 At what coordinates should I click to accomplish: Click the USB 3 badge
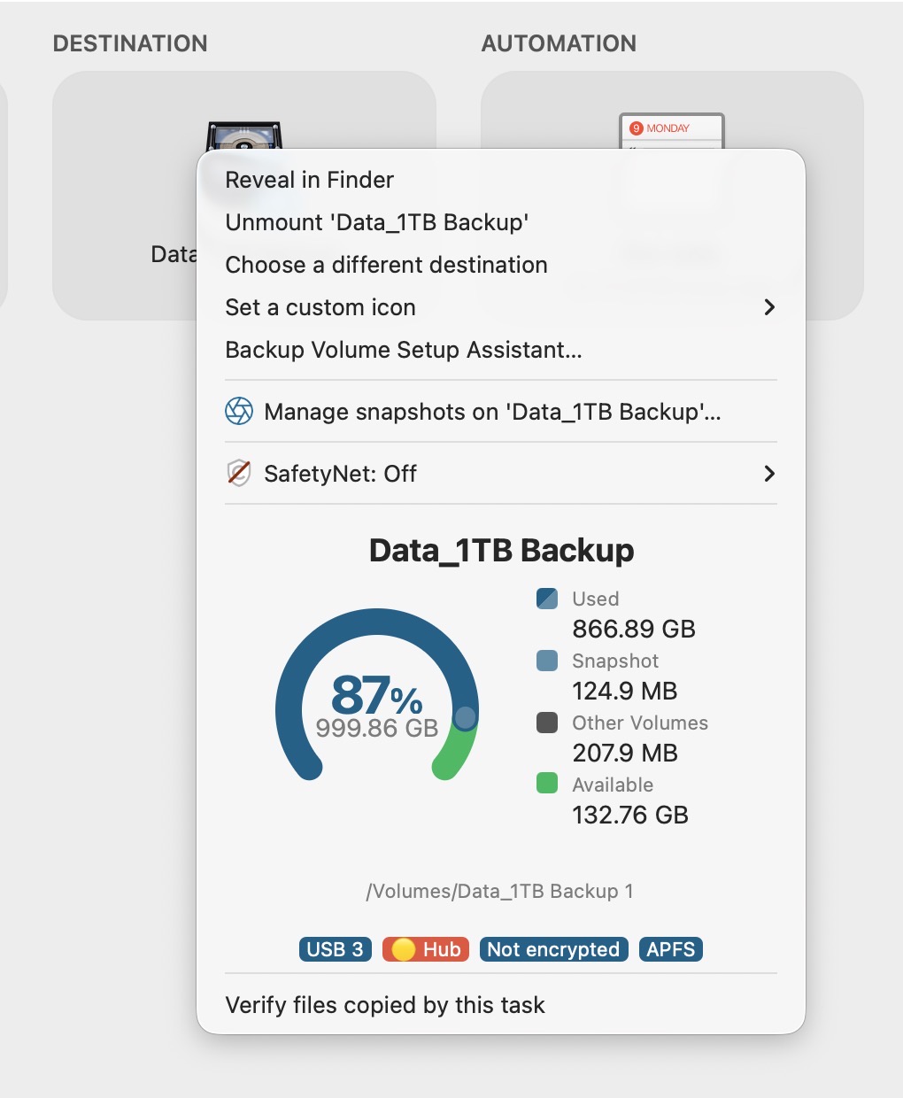coord(335,949)
